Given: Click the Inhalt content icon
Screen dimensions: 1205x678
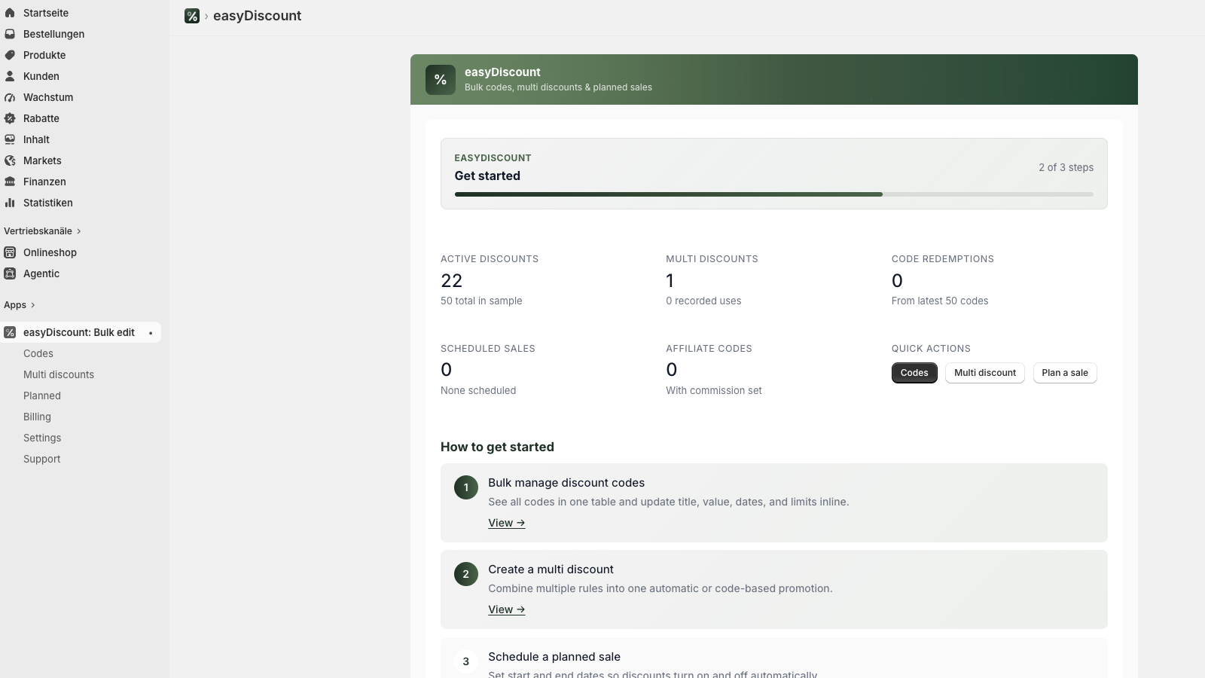Looking at the screenshot, I should click(x=10, y=139).
